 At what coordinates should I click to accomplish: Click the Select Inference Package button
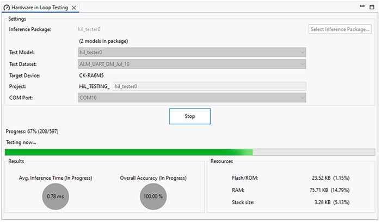(340, 29)
